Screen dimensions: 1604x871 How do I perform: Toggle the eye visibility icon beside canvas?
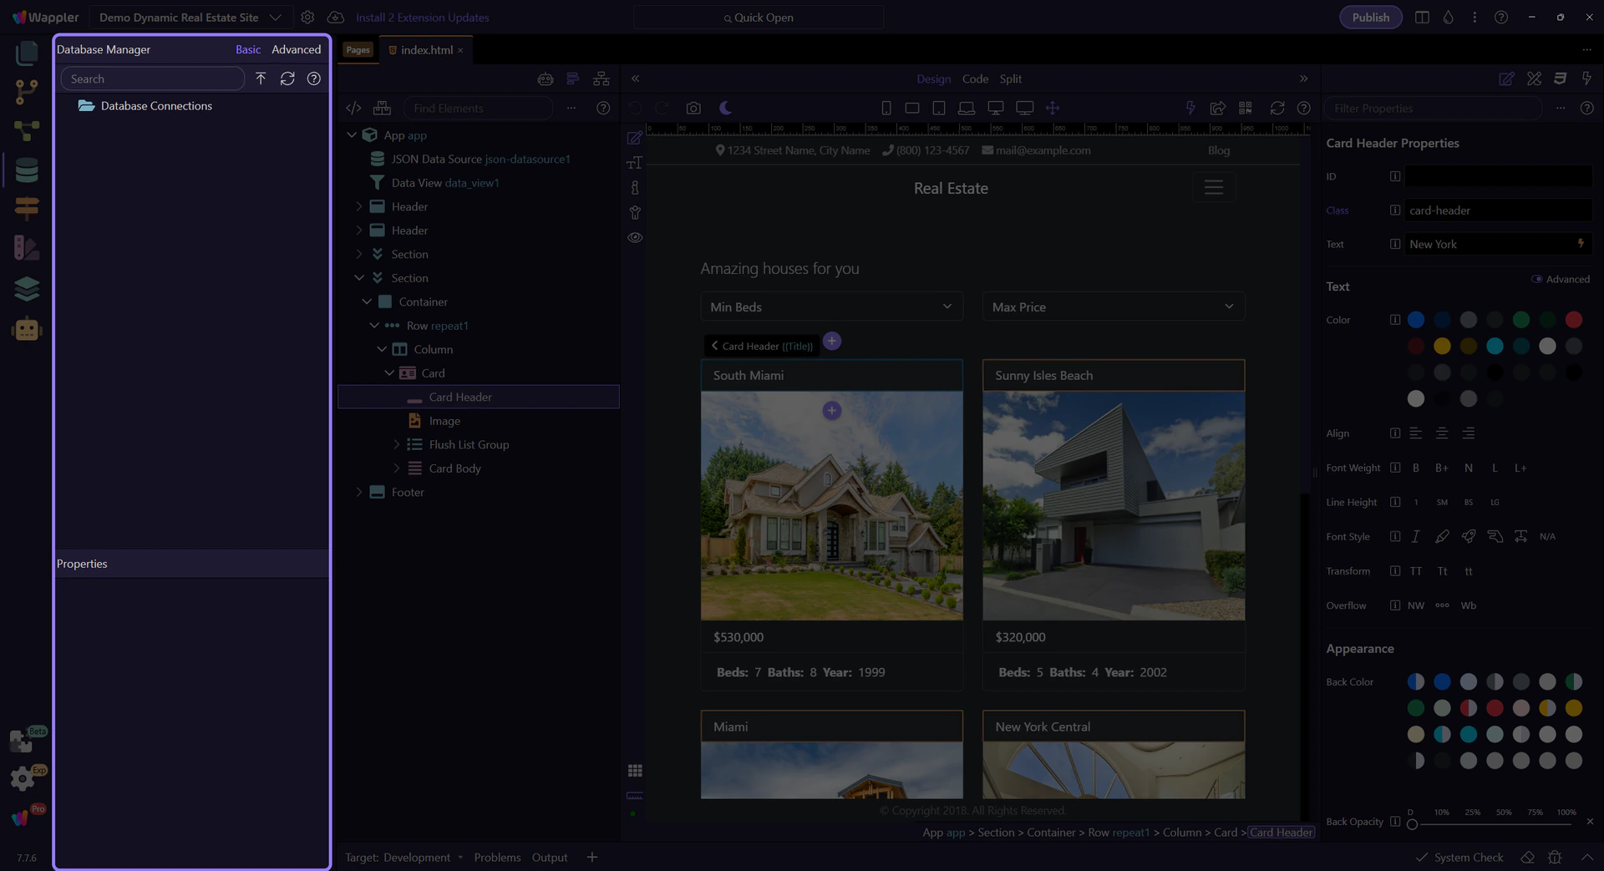tap(635, 238)
